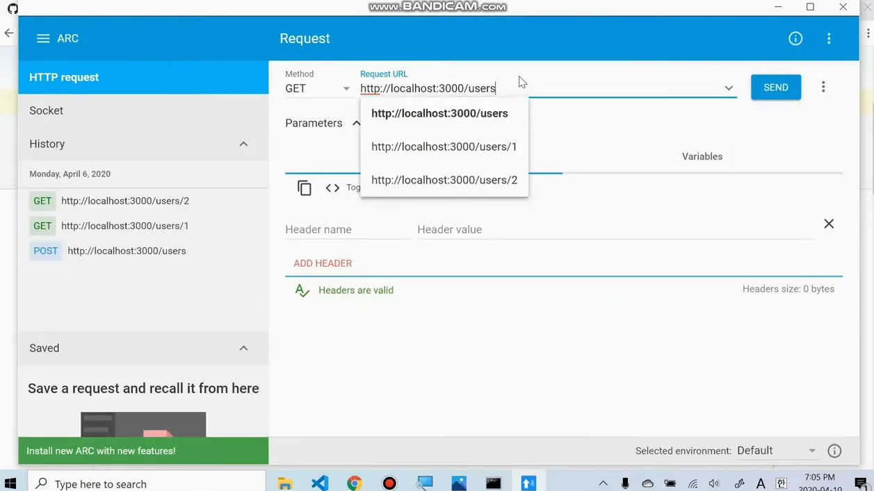Open the info icon in the header bar
Image resolution: width=874 pixels, height=491 pixels.
(x=795, y=39)
